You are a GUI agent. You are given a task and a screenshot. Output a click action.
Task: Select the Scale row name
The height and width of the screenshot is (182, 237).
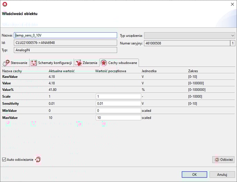point(6,96)
